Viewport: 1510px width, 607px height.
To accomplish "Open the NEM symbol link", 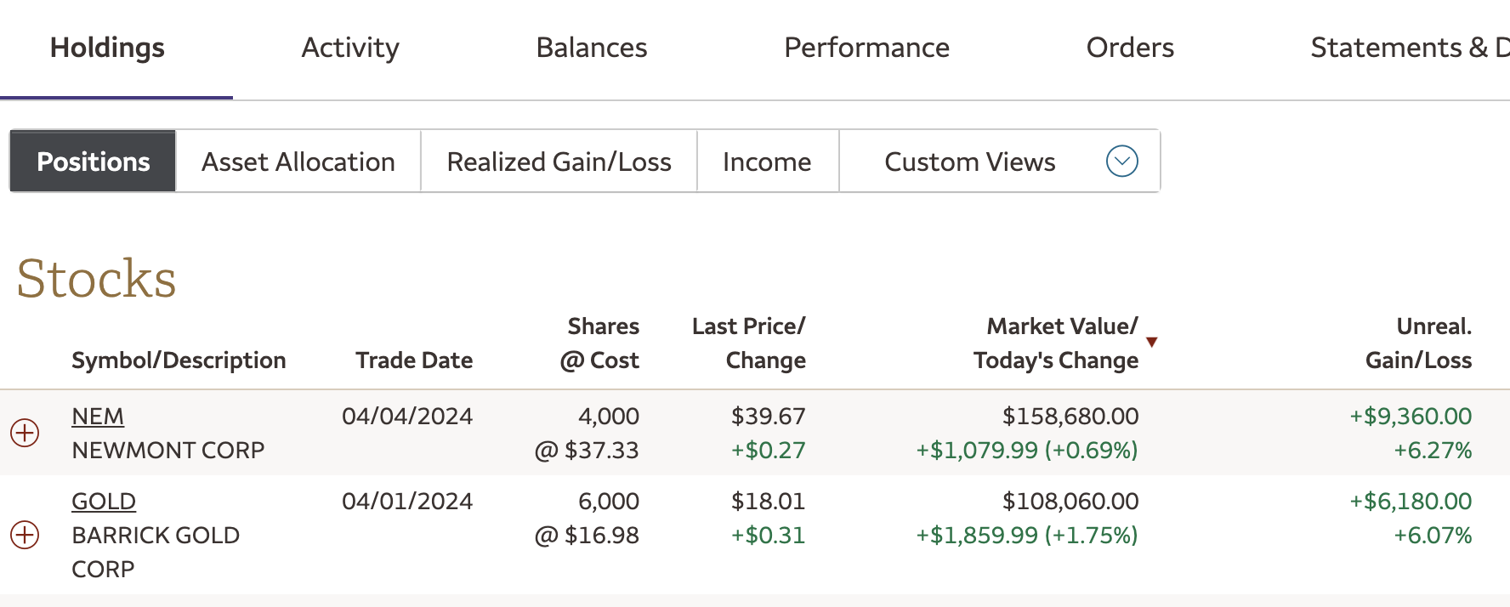I will pyautogui.click(x=98, y=417).
